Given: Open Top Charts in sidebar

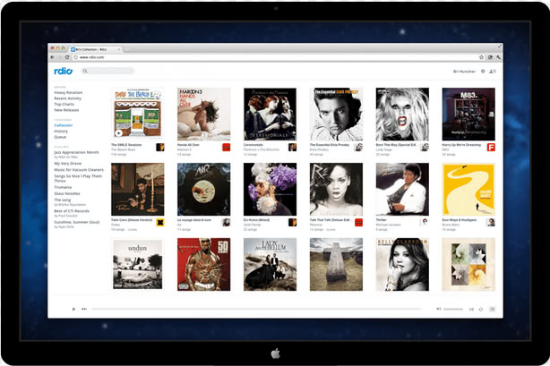Looking at the screenshot, I should [x=64, y=105].
